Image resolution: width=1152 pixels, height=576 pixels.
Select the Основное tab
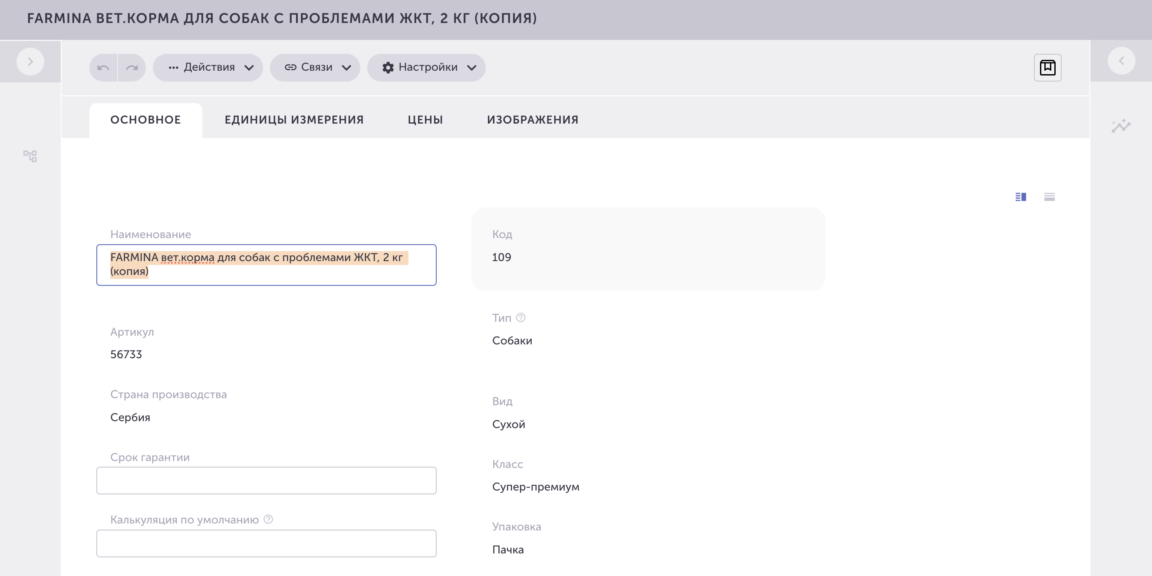146,120
